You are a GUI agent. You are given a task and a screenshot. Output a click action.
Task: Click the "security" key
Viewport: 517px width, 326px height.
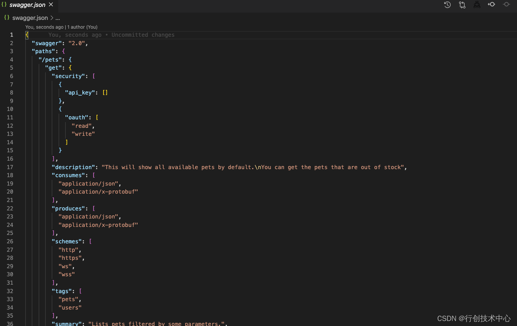click(68, 76)
